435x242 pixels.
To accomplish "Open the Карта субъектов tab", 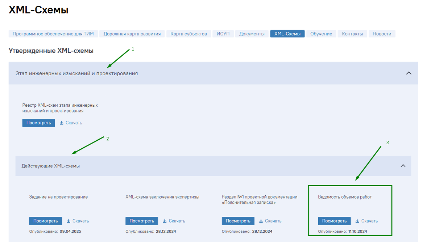I will pos(188,34).
